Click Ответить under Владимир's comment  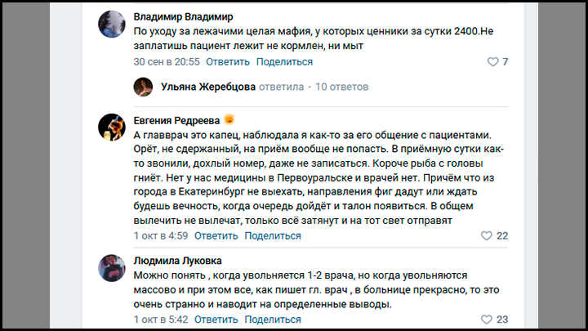click(x=228, y=61)
